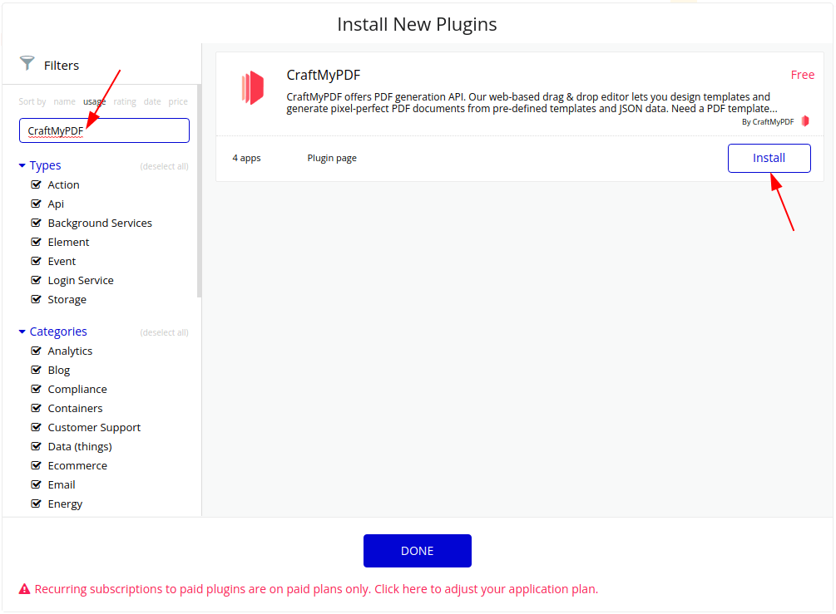This screenshot has width=836, height=614.
Task: Sort plugins by usage
Action: [x=94, y=101]
